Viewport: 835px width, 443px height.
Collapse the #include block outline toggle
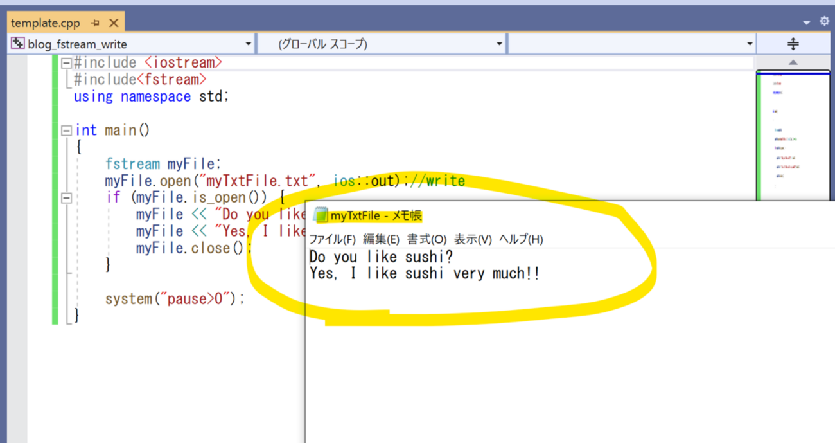66,63
